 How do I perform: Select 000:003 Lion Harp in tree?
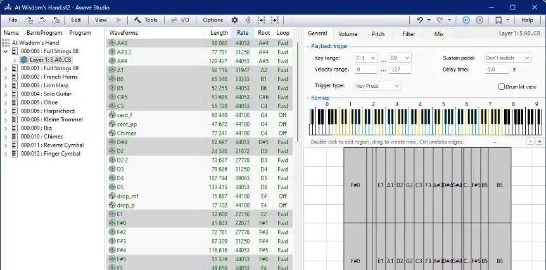click(44, 85)
